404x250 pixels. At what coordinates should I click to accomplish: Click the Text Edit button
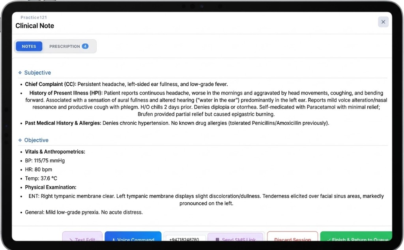82,237
